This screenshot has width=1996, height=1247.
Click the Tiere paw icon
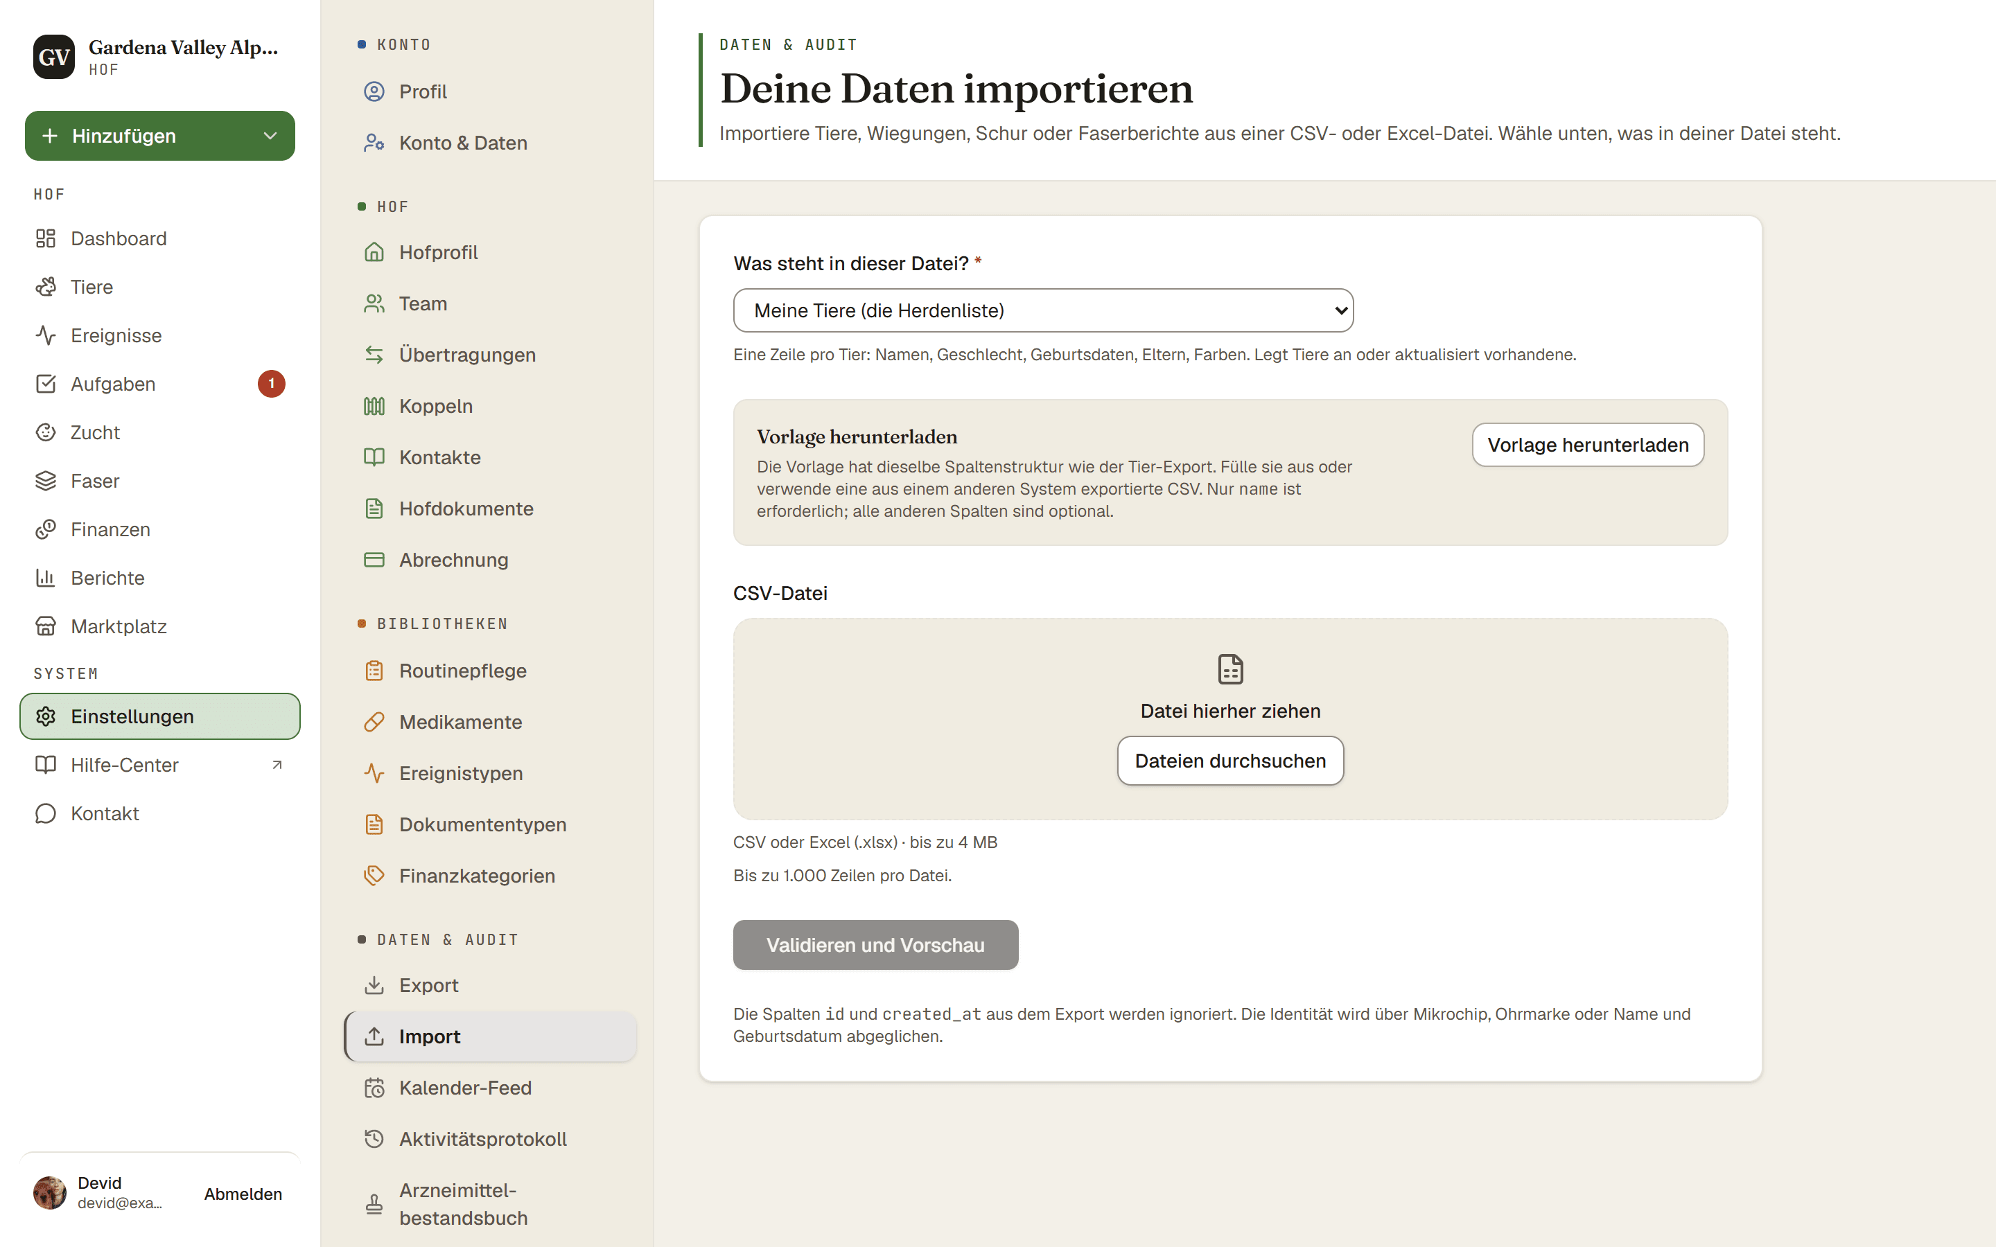coord(45,287)
